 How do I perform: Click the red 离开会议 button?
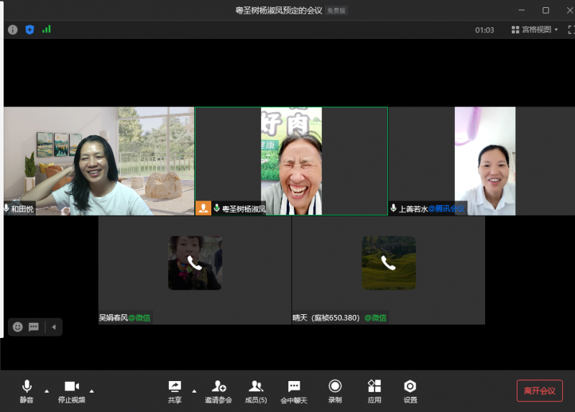[x=539, y=390]
